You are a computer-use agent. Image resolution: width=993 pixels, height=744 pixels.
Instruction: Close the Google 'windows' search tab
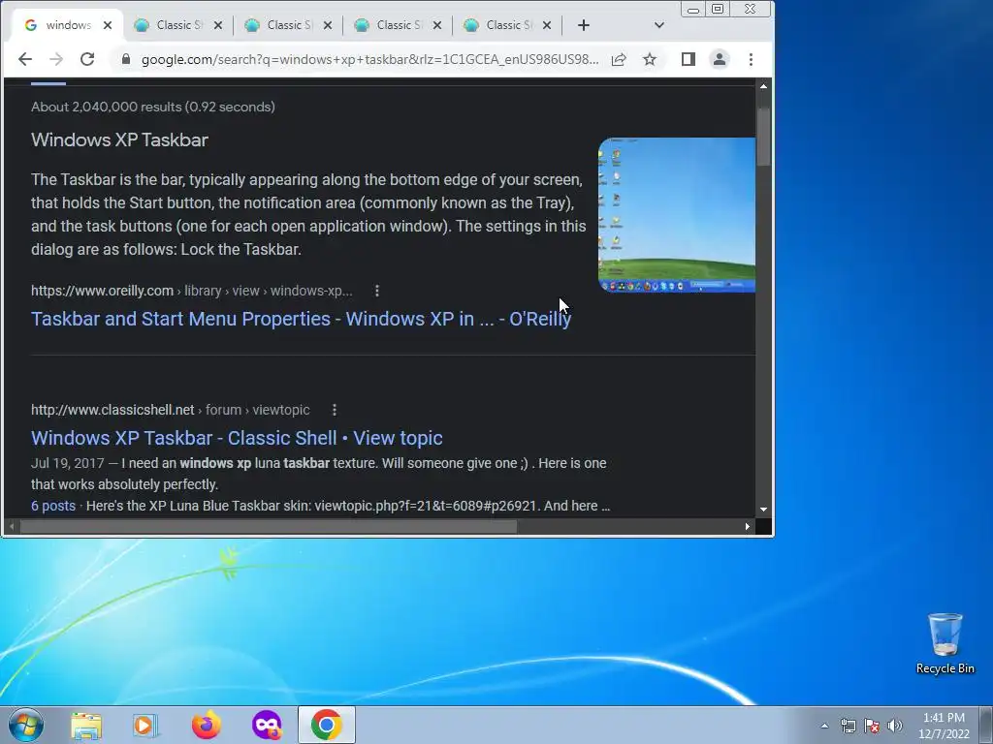[108, 25]
